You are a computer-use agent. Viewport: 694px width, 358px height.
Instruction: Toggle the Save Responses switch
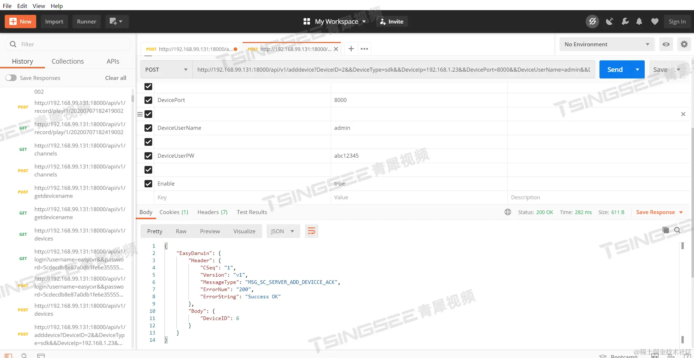click(11, 78)
